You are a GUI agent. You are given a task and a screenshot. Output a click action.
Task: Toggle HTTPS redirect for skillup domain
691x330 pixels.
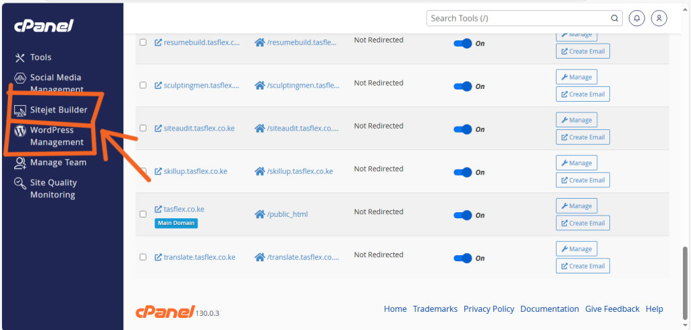463,172
